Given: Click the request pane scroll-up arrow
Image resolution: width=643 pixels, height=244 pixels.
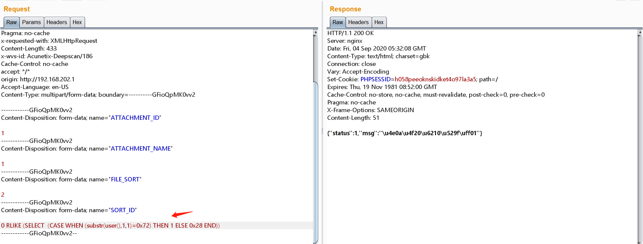Looking at the screenshot, I should click(315, 32).
